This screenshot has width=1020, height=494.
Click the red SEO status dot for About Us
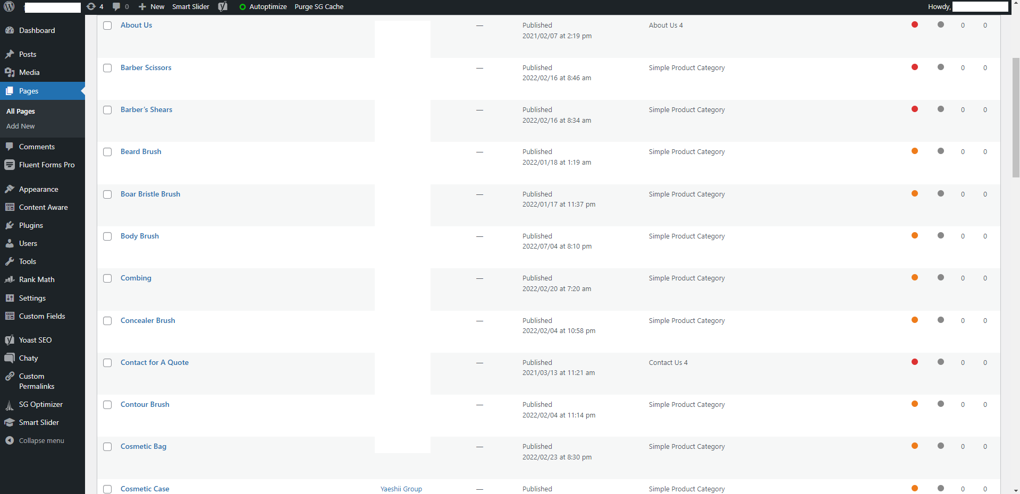tap(914, 24)
